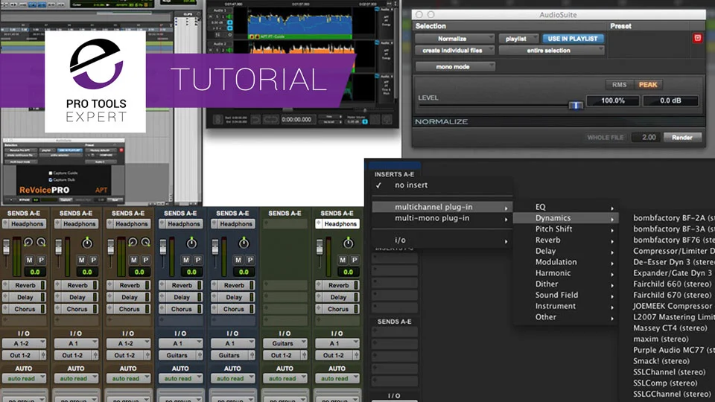The image size is (715, 402).
Task: Click the Out 1-2 output selector on Guitars-input strip
Action: coord(281,355)
